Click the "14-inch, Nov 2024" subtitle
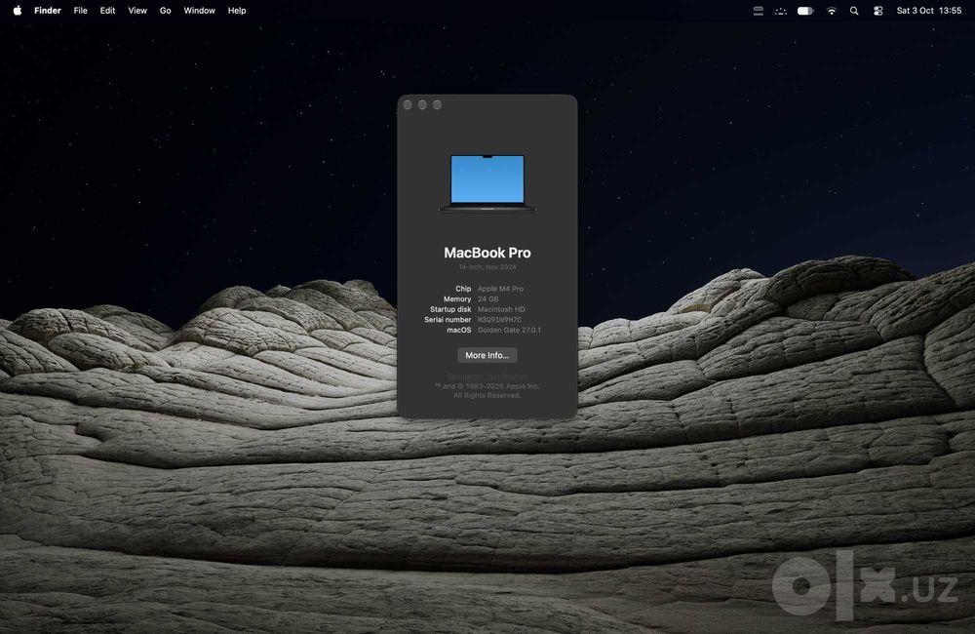 point(487,267)
